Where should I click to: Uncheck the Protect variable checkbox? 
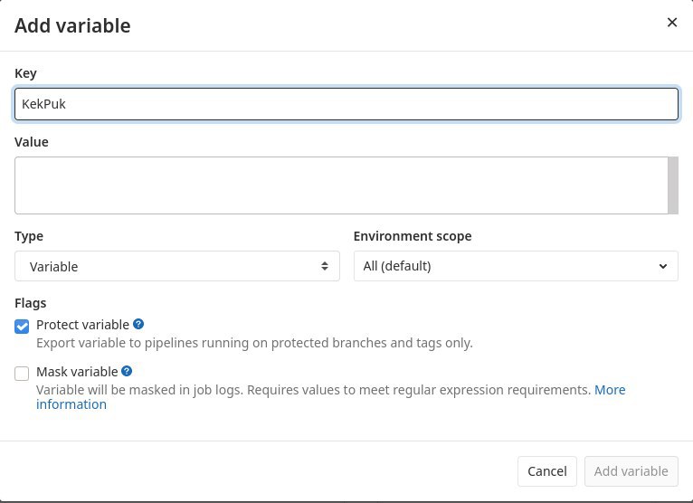click(22, 327)
